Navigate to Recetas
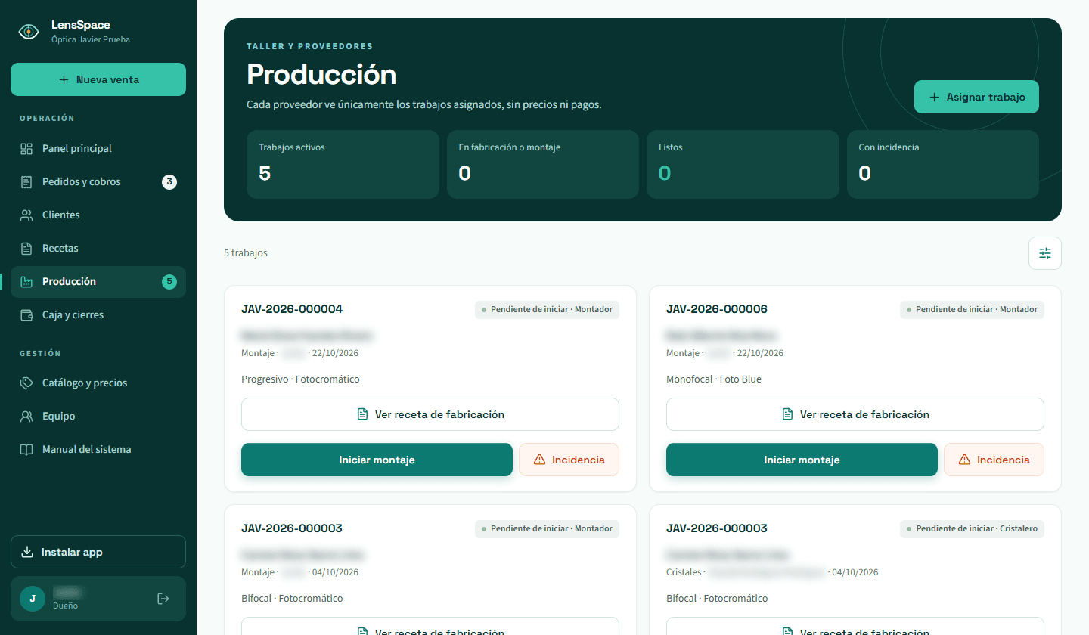 pyautogui.click(x=98, y=249)
